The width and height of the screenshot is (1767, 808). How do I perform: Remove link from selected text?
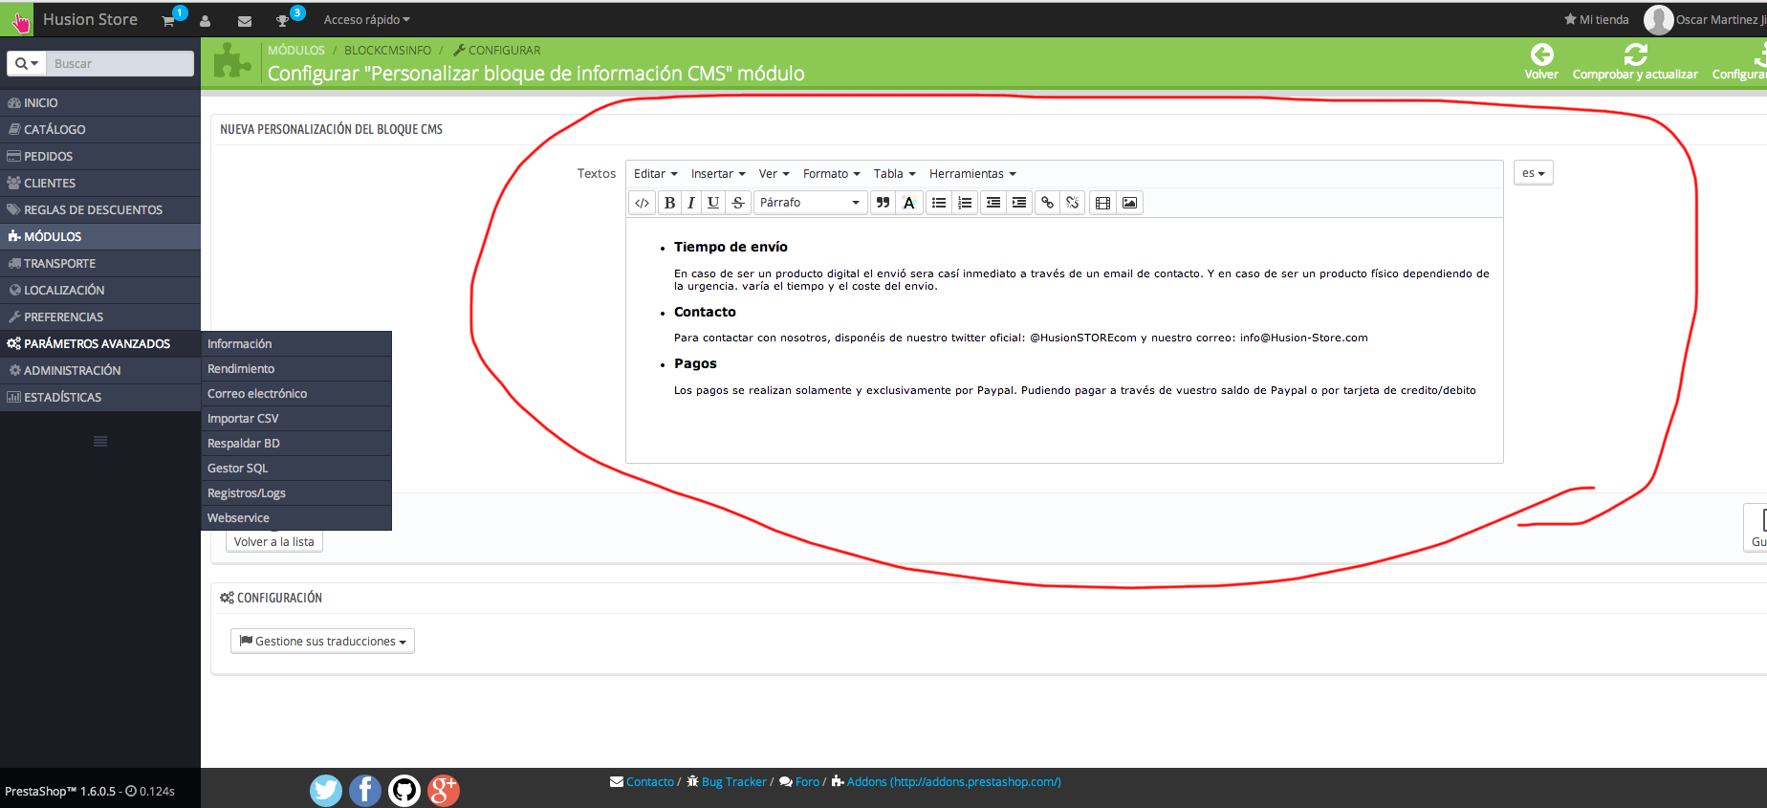click(1073, 203)
